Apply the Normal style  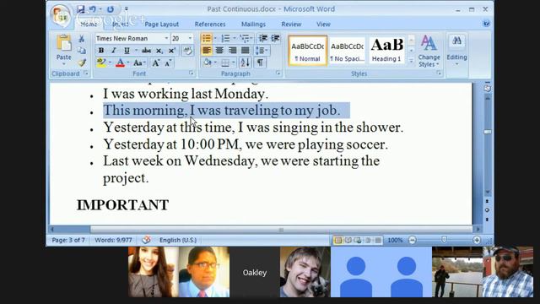(307, 51)
